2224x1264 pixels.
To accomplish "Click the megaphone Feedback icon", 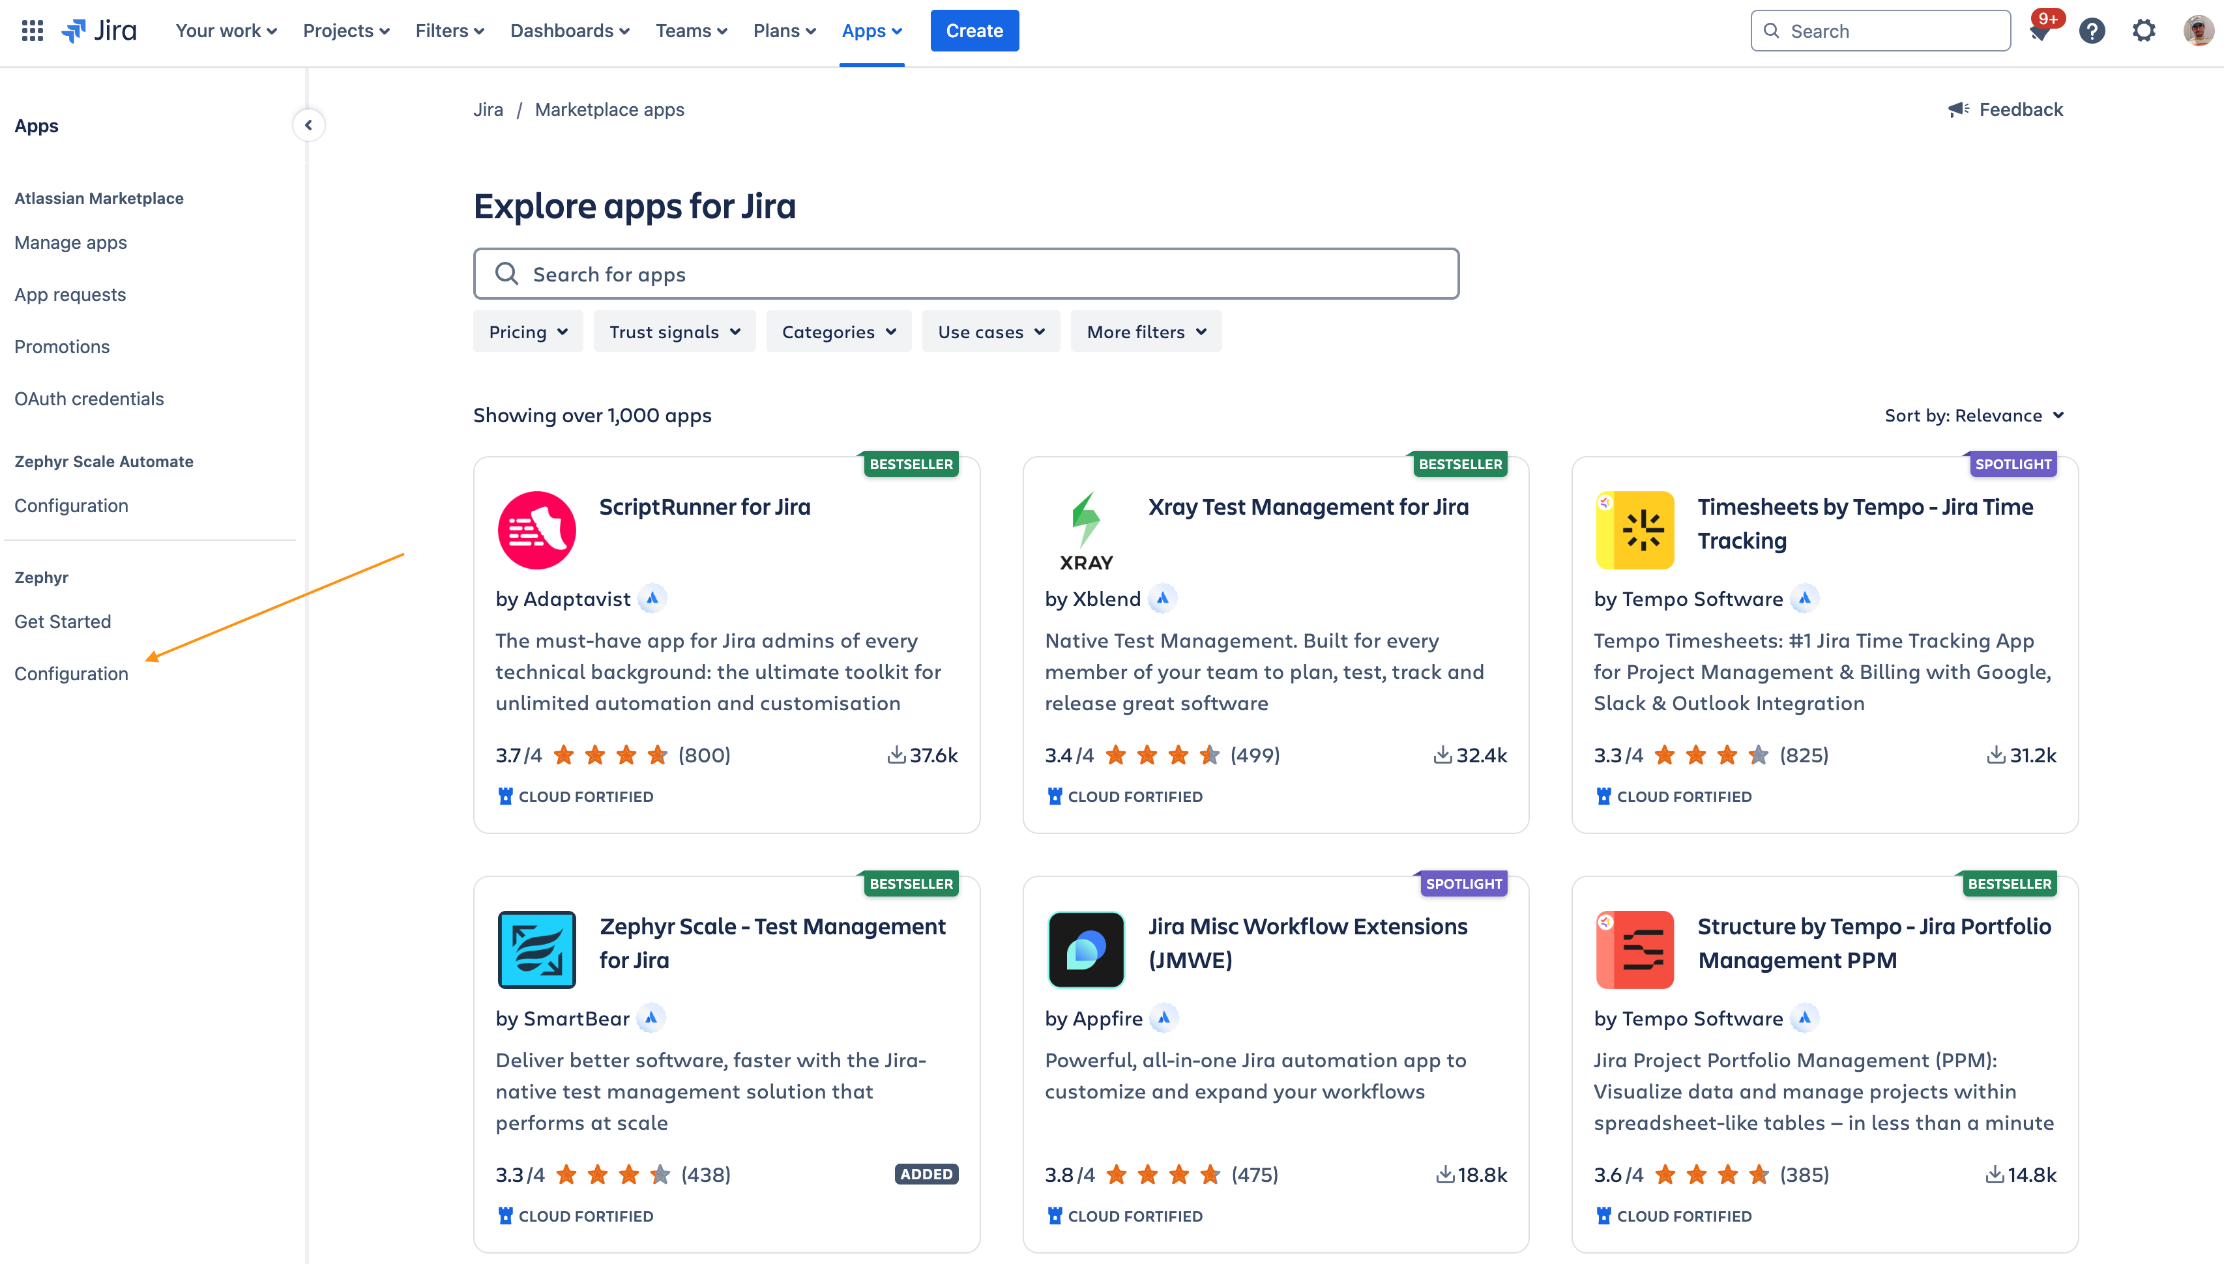I will [1957, 109].
